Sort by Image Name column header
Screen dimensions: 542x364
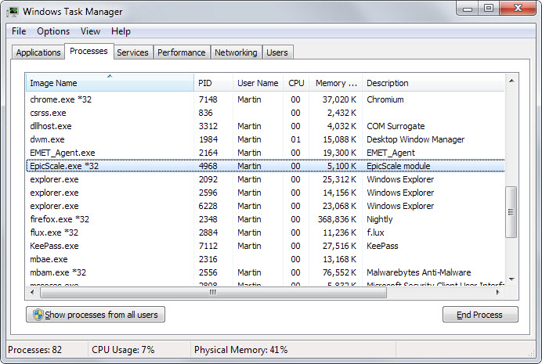(x=110, y=83)
